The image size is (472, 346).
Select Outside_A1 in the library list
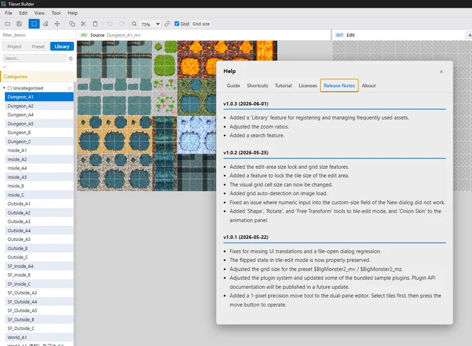coord(39,204)
